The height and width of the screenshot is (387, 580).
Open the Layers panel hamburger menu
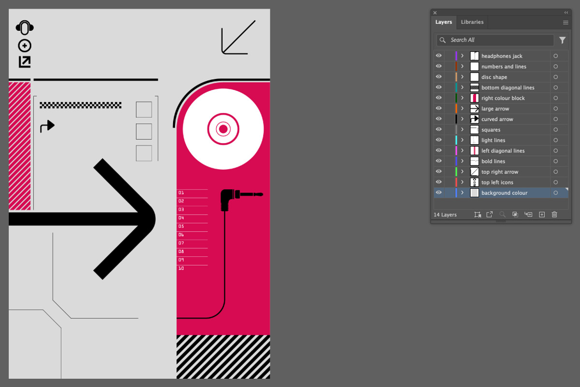pos(565,22)
